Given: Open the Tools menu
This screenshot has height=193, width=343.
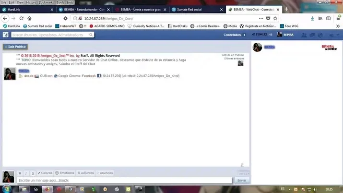Looking at the screenshot, I should (x=60, y=2).
